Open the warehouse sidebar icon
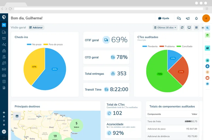Screen dimensions: 212x140 4,75
